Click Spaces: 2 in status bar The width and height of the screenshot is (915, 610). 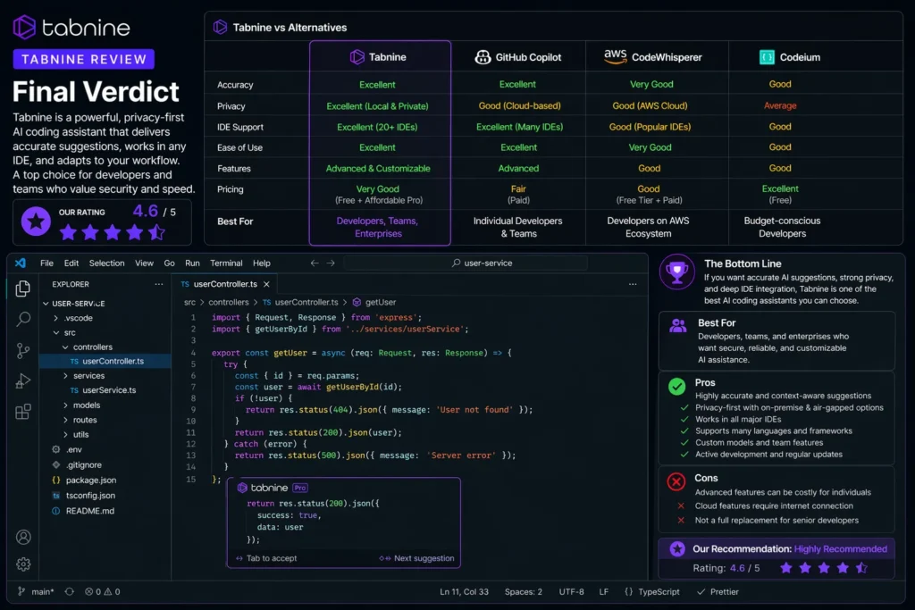[x=524, y=591]
